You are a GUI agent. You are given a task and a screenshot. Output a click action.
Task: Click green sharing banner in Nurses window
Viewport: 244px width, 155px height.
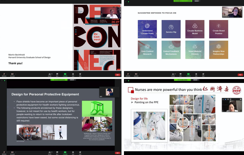(182, 80)
